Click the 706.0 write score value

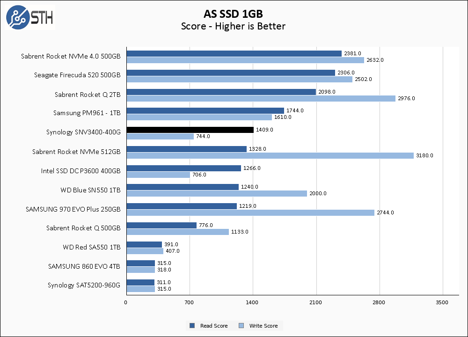[199, 175]
